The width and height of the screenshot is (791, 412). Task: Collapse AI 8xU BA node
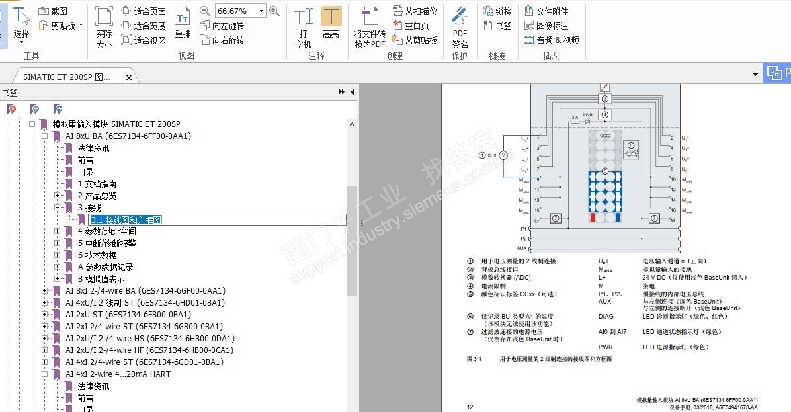(x=44, y=136)
